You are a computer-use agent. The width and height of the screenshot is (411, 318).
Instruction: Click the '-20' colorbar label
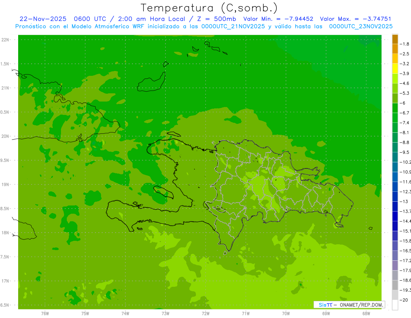[x=404, y=300]
